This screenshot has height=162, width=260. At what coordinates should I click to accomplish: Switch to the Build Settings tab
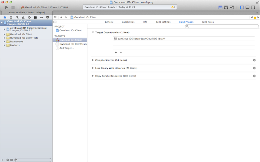click(x=163, y=22)
